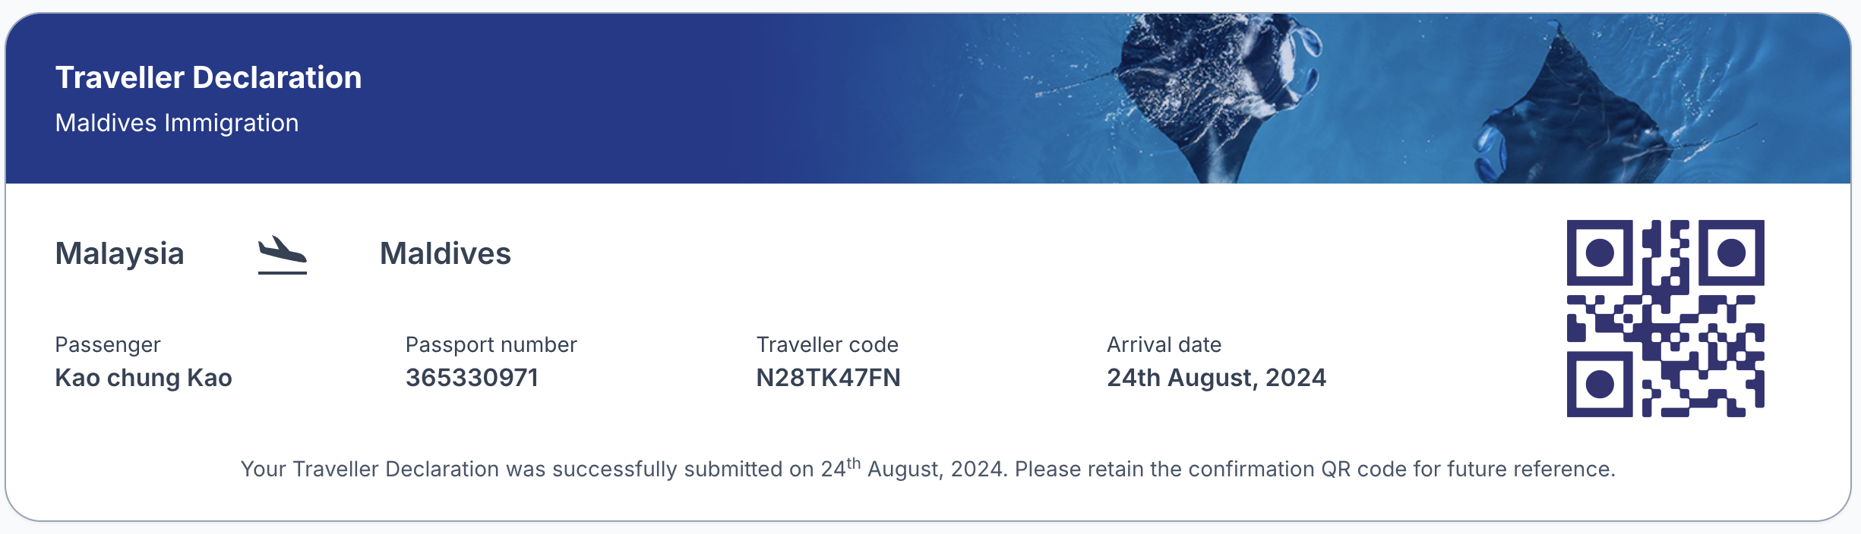The height and width of the screenshot is (534, 1861).
Task: Click arrival date 24th August, 2024
Action: point(1217,378)
